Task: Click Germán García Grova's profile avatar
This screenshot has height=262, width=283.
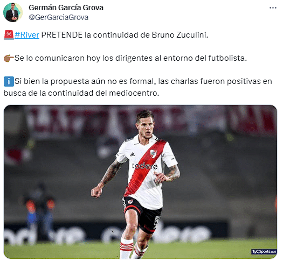Action: click(12, 12)
